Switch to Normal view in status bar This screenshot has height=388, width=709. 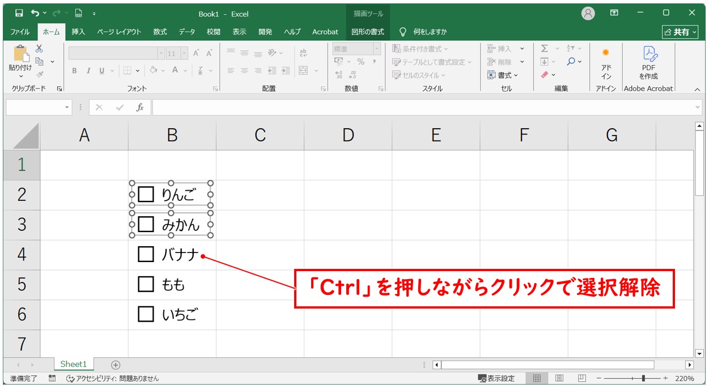point(537,378)
